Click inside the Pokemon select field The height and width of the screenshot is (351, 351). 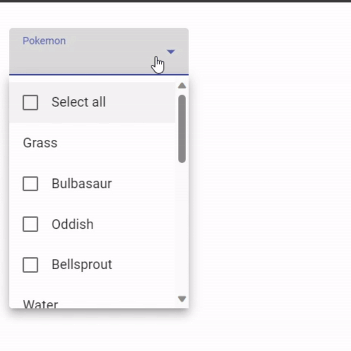pos(99,51)
